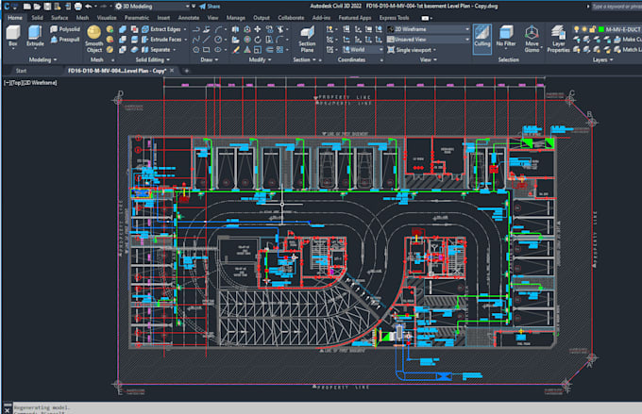642x414 pixels.
Task: Open the Annotate ribbon tab
Action: coord(189,18)
